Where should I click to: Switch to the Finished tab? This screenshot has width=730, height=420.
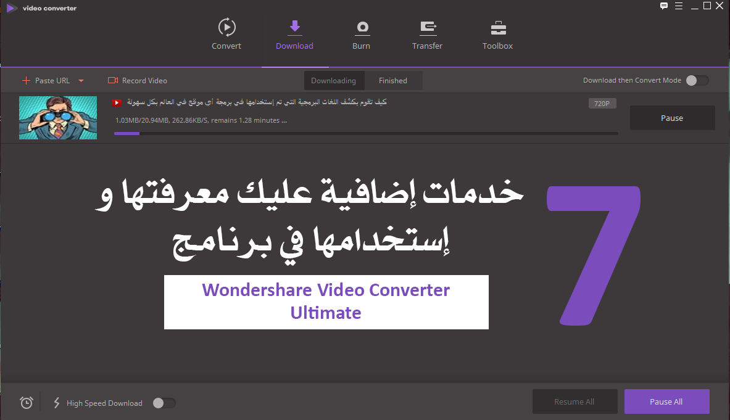point(393,80)
